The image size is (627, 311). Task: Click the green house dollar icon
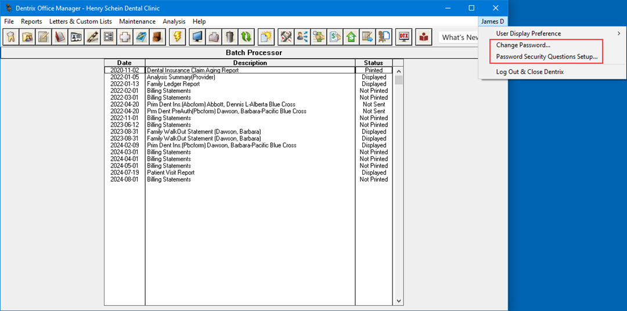(x=351, y=37)
